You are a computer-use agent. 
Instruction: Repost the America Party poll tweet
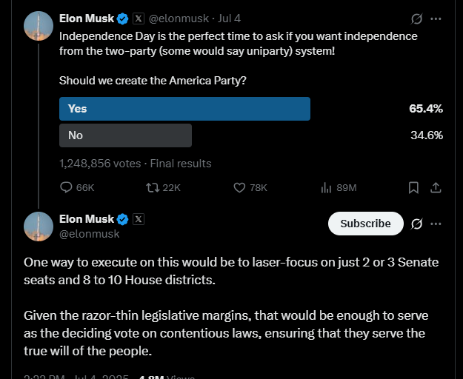coord(163,187)
